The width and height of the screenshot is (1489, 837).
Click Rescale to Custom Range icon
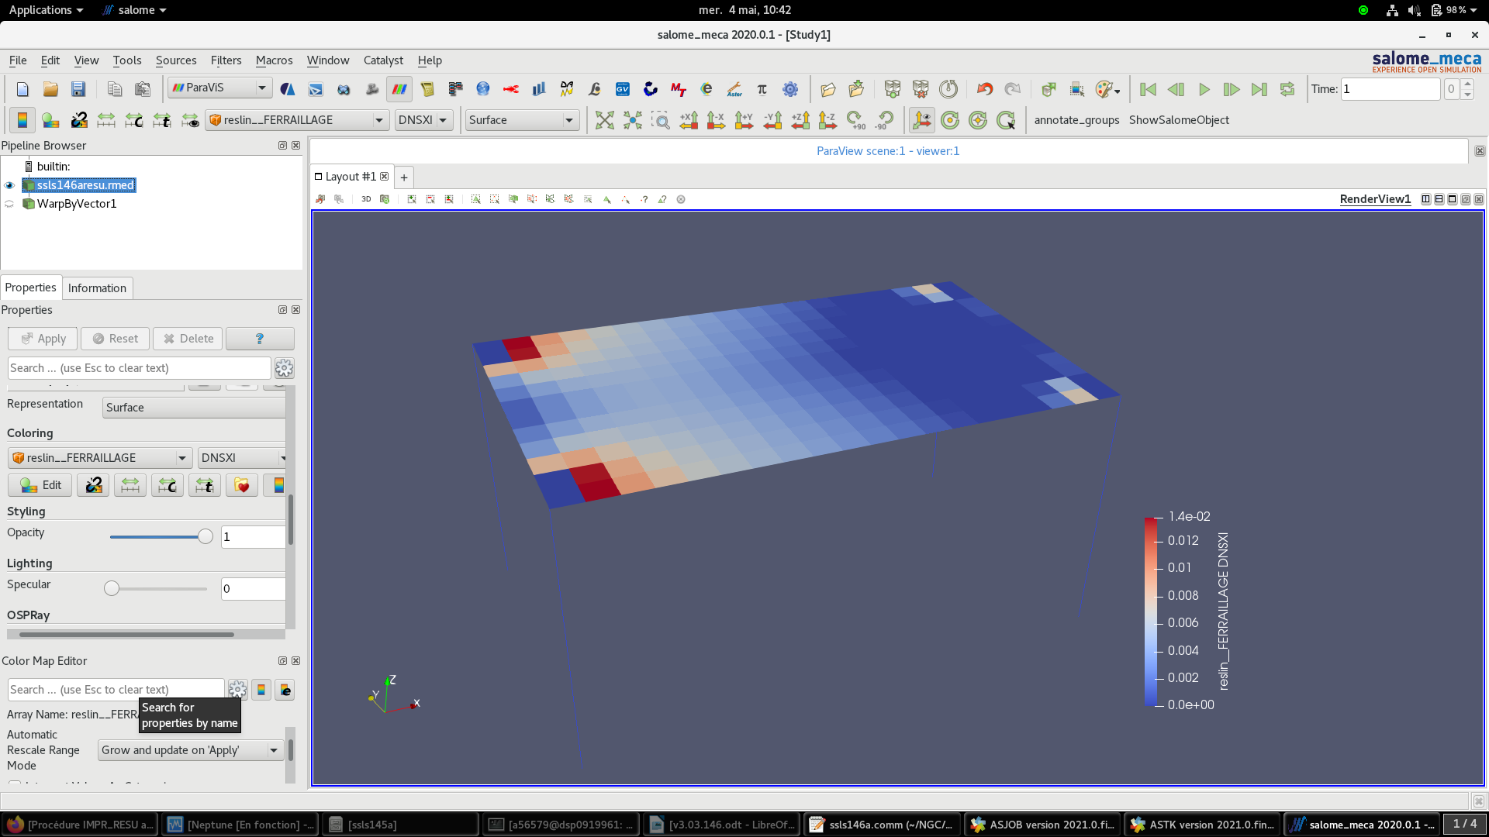(x=134, y=120)
